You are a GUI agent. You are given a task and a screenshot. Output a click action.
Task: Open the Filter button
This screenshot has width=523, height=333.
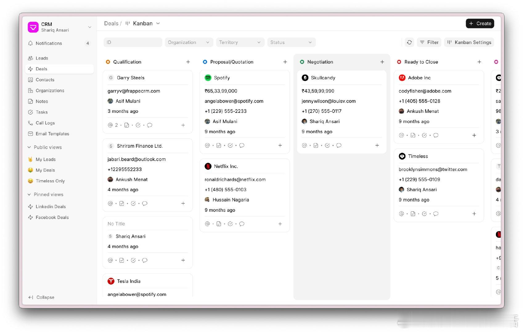[x=429, y=42]
